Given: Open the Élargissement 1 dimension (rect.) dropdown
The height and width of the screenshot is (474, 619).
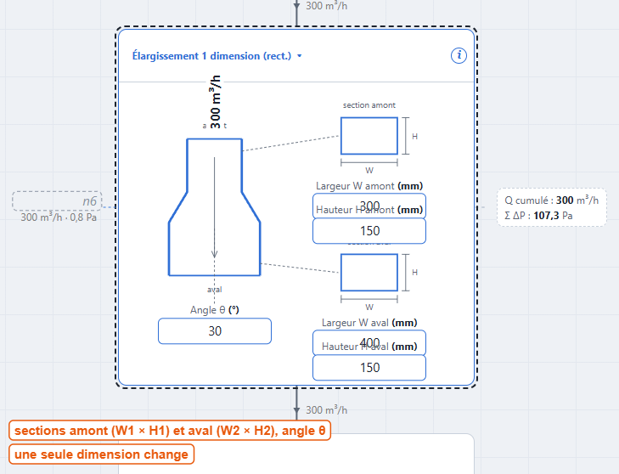Looking at the screenshot, I should (217, 56).
